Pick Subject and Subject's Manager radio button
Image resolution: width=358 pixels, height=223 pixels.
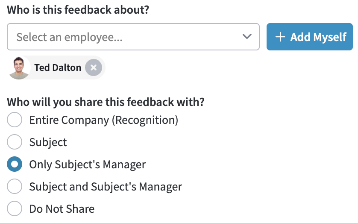click(x=15, y=186)
